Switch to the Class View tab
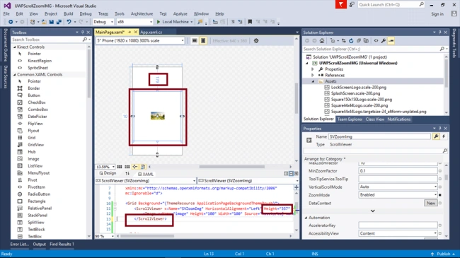The height and width of the screenshot is (258, 460). click(x=375, y=119)
